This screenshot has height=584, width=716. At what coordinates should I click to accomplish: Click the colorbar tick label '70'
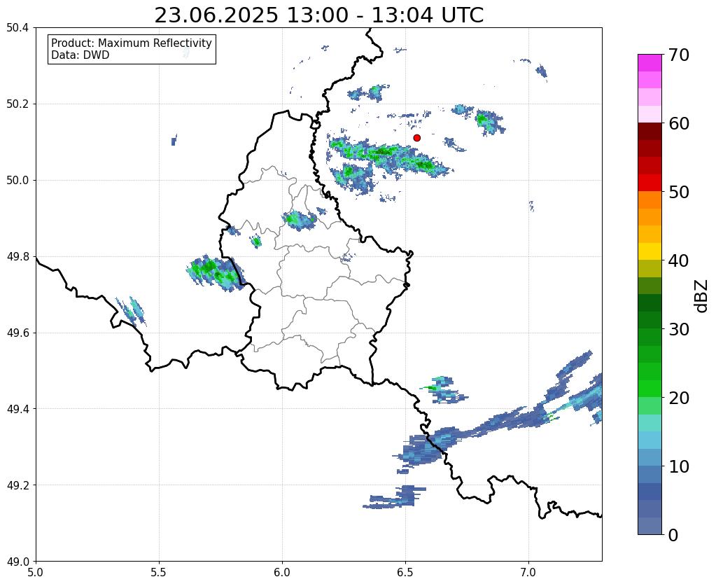(x=679, y=55)
